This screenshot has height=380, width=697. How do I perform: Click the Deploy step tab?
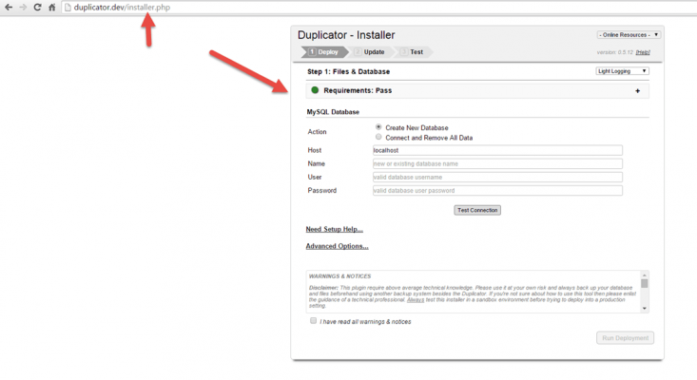pyautogui.click(x=323, y=52)
